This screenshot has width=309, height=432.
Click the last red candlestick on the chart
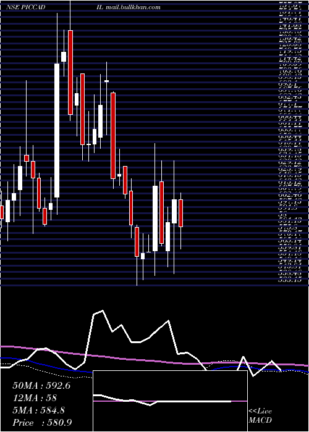click(180, 214)
